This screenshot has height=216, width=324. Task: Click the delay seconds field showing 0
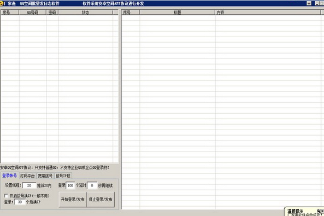[x=92, y=185]
